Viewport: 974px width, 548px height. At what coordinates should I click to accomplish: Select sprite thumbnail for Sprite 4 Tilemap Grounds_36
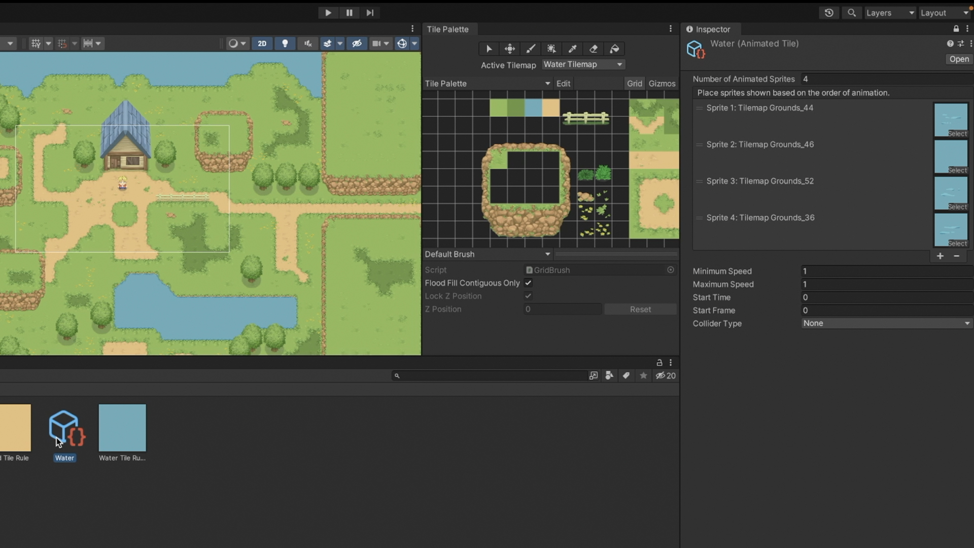(x=951, y=229)
